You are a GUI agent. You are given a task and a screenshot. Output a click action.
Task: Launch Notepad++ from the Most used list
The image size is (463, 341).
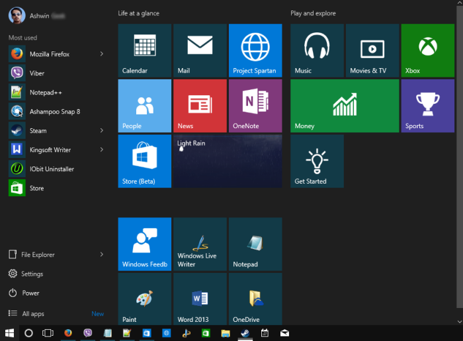click(56, 93)
